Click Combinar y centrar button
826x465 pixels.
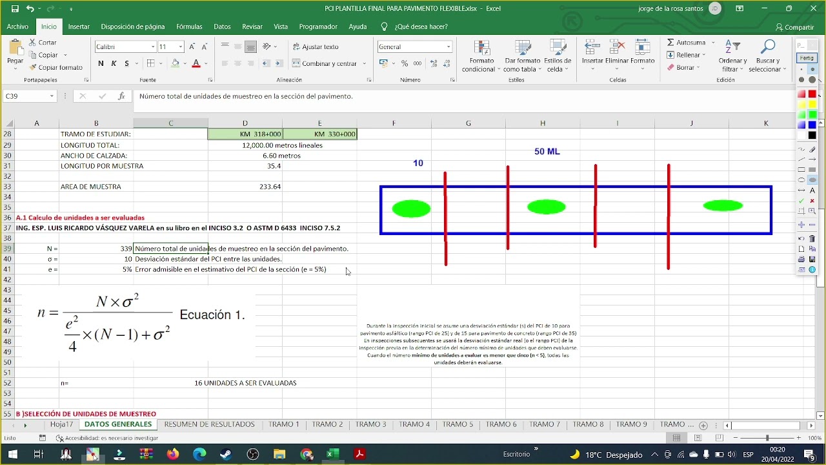[x=325, y=63]
